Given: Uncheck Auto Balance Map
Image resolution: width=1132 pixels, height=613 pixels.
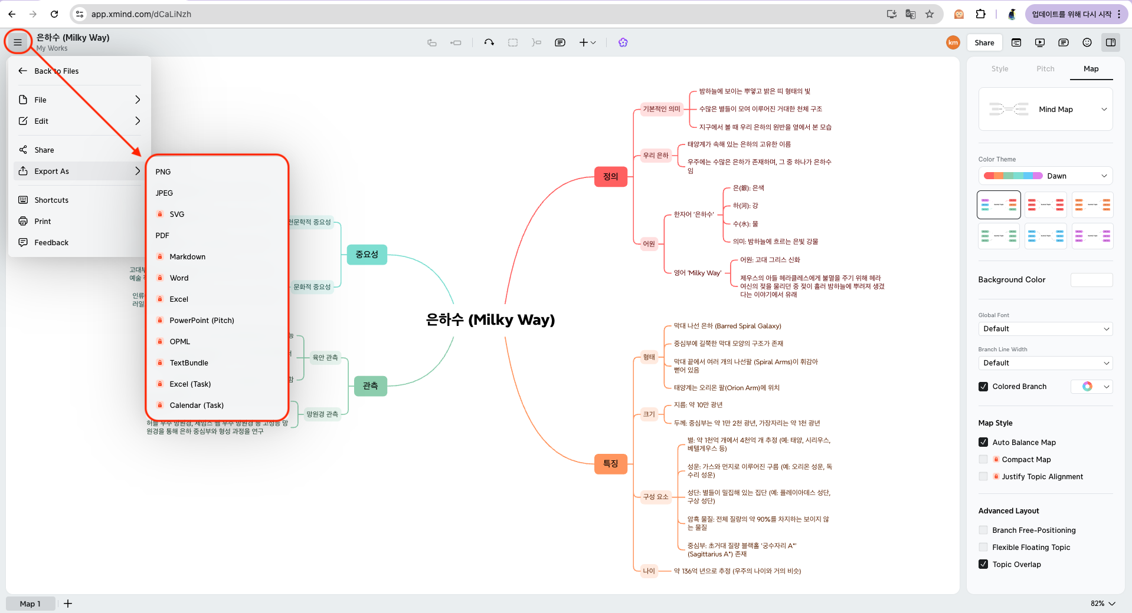Looking at the screenshot, I should click(x=983, y=442).
